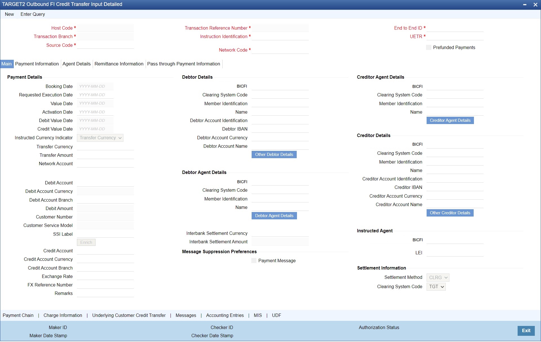This screenshot has height=342, width=541.
Task: Enable the Prefunded Payments checkbox
Action: point(429,47)
